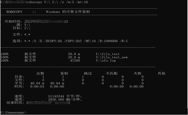Click the /R:1000000 retry option
The image size is (188, 115).
(108, 41)
